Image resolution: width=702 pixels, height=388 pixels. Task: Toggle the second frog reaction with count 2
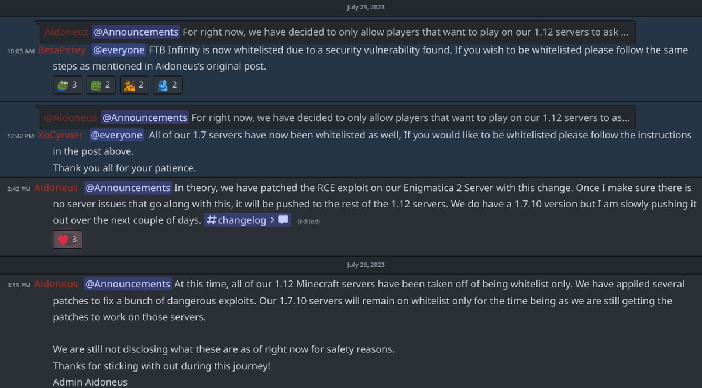pos(101,85)
